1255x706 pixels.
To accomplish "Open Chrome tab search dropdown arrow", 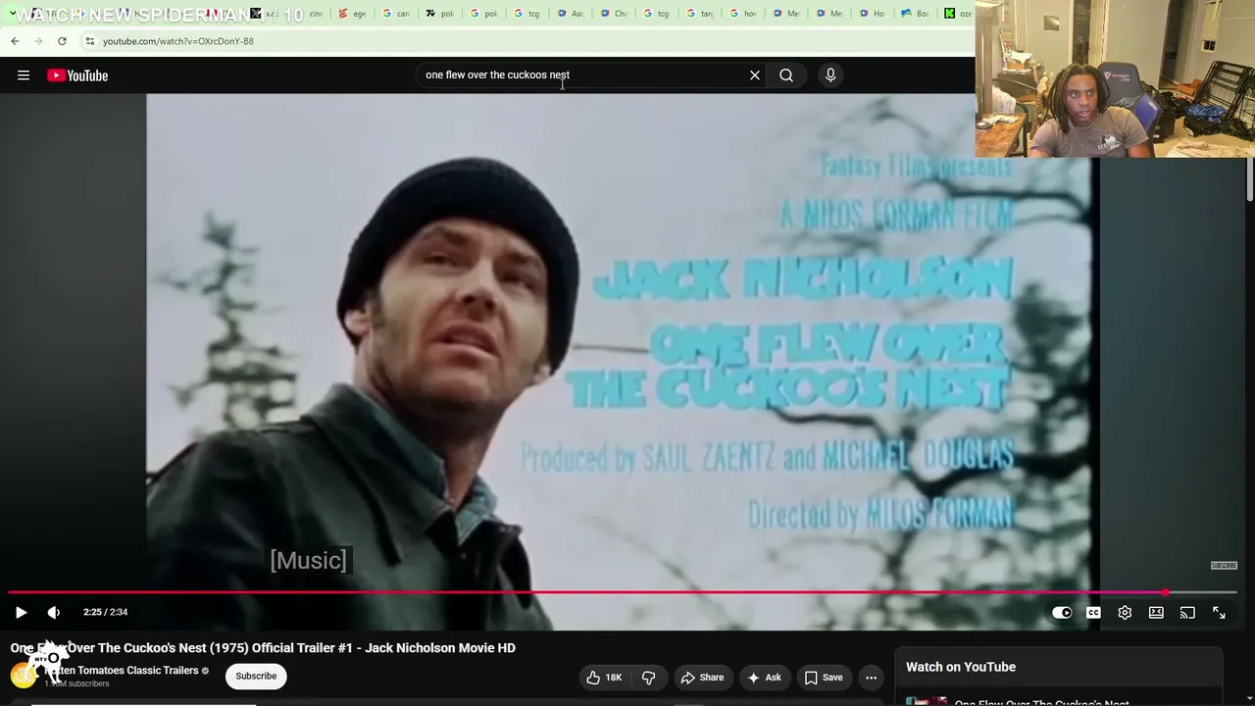I will point(11,14).
